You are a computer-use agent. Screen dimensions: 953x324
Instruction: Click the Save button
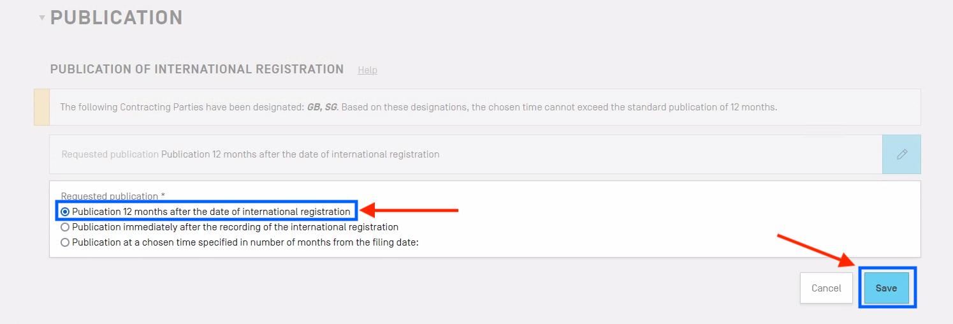[886, 288]
